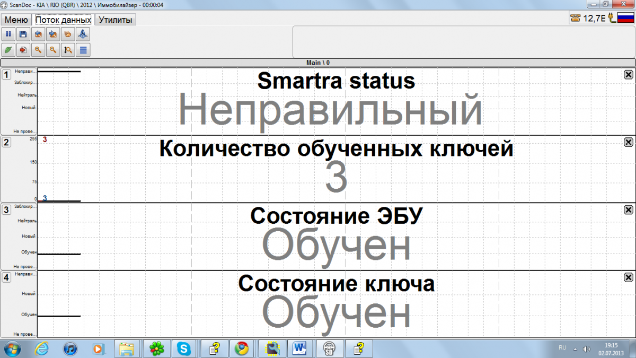Image resolution: width=636 pixels, height=358 pixels.
Task: Click row number 2 button
Action: (6, 142)
